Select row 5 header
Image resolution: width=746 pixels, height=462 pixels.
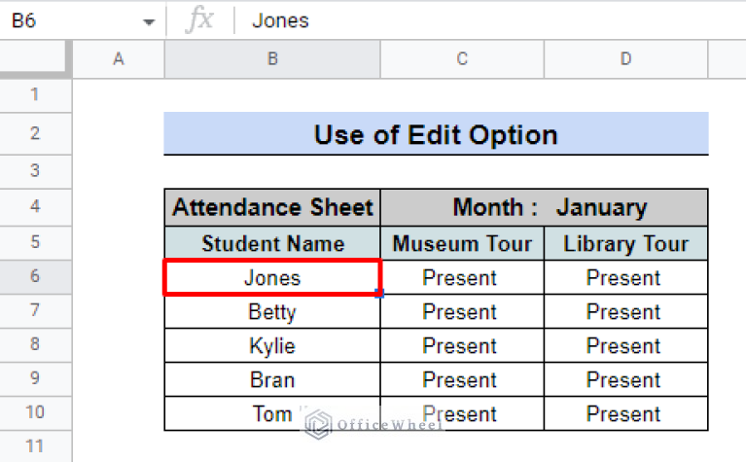[35, 242]
